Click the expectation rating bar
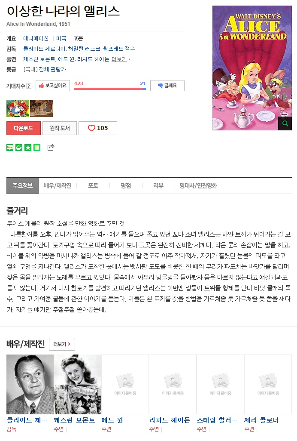 click(110, 89)
